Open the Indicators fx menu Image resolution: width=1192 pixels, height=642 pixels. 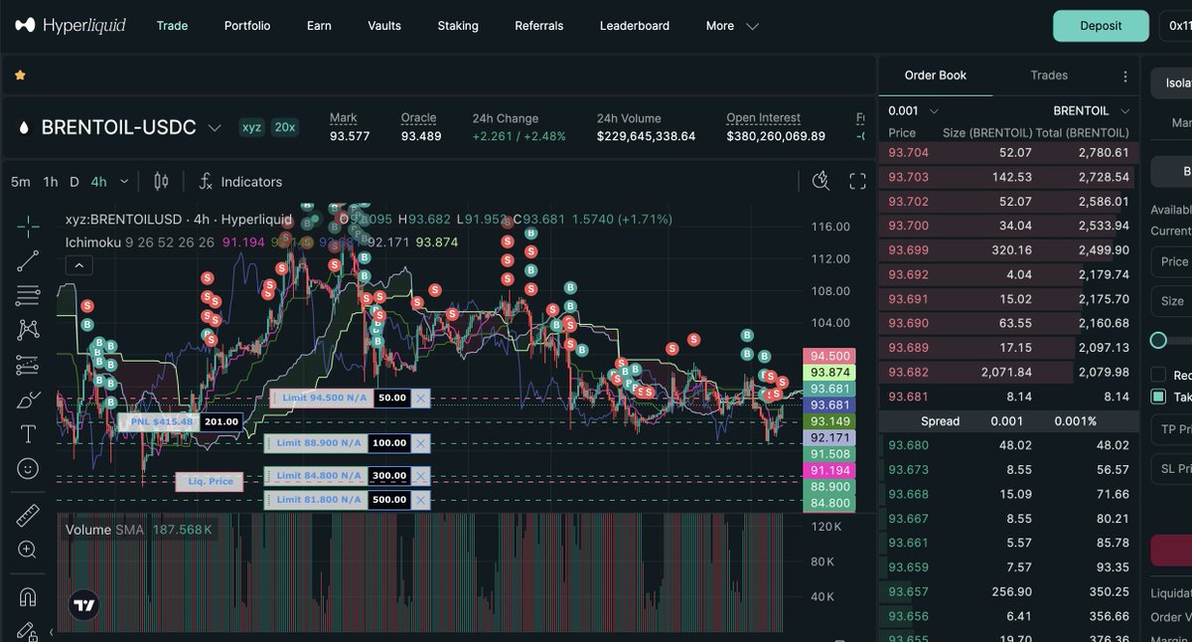(240, 182)
